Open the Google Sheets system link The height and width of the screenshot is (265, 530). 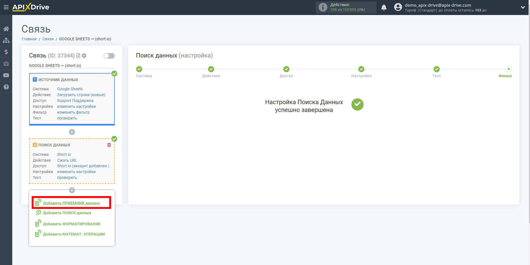tap(70, 89)
